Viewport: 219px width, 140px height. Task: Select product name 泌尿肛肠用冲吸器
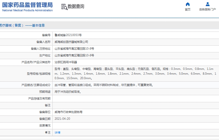click(x=66, y=62)
